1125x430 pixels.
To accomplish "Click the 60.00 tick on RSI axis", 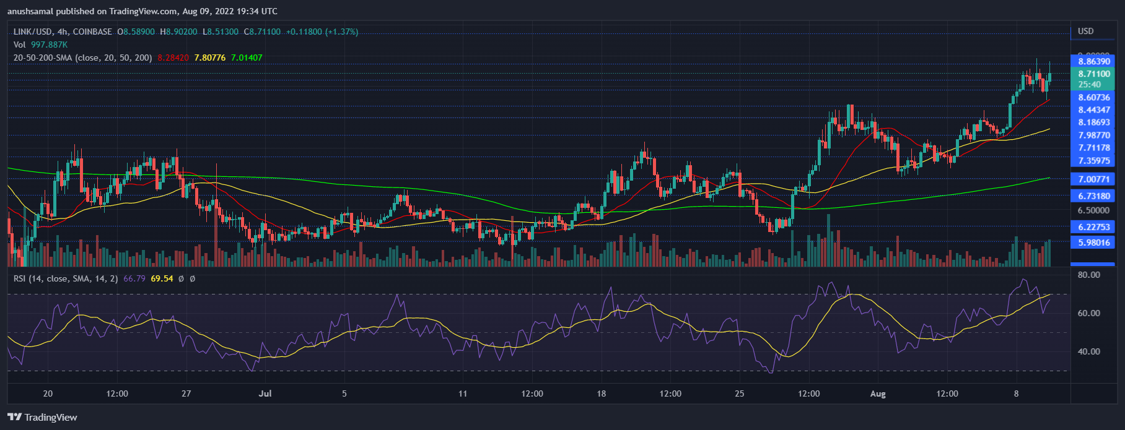I will (x=1088, y=313).
